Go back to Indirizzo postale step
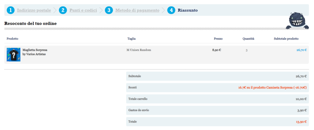The height and width of the screenshot is (130, 314). click(x=34, y=10)
